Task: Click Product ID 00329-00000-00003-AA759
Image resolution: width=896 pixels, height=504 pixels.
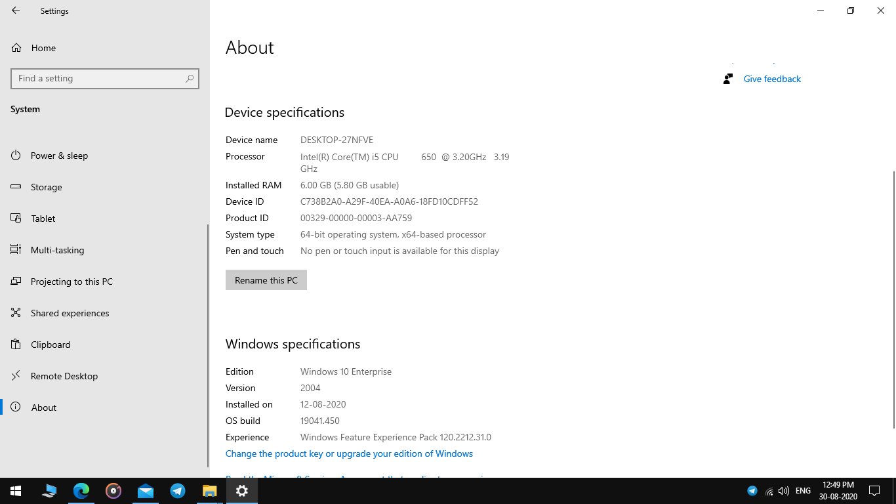Action: tap(356, 218)
